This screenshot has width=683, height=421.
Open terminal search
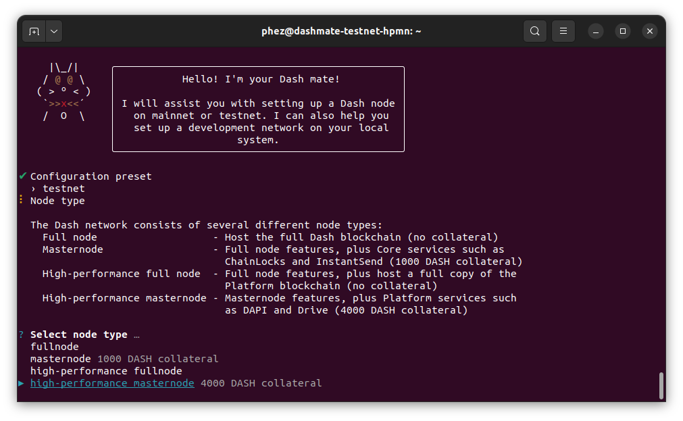tap(534, 31)
